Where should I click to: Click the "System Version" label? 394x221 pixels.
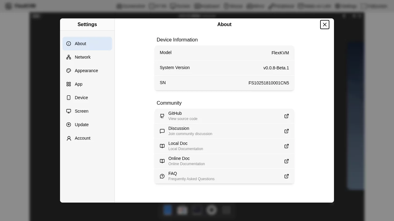pyautogui.click(x=175, y=68)
